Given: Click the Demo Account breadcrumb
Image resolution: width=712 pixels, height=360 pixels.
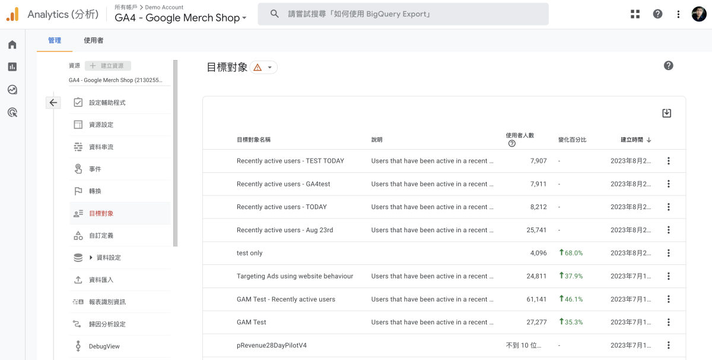Looking at the screenshot, I should (x=164, y=7).
